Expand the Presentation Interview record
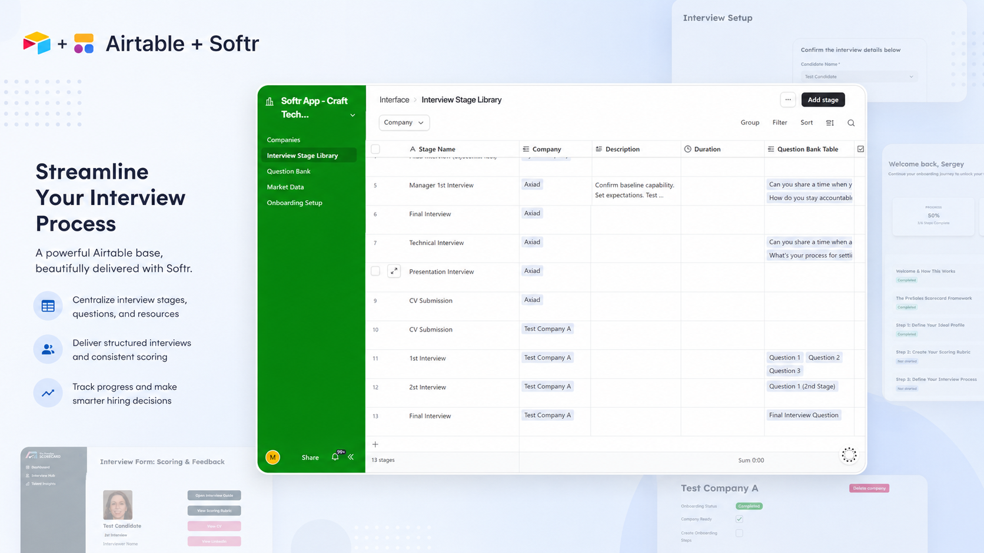The height and width of the screenshot is (553, 984). coord(394,271)
